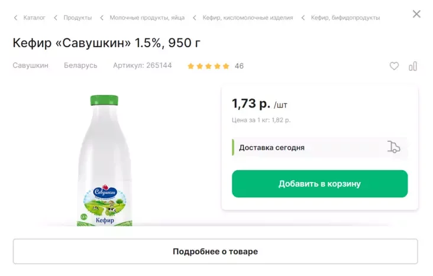Click the chevron before Молочные продукты breadcrumb
The image size is (433, 276).
pos(102,18)
